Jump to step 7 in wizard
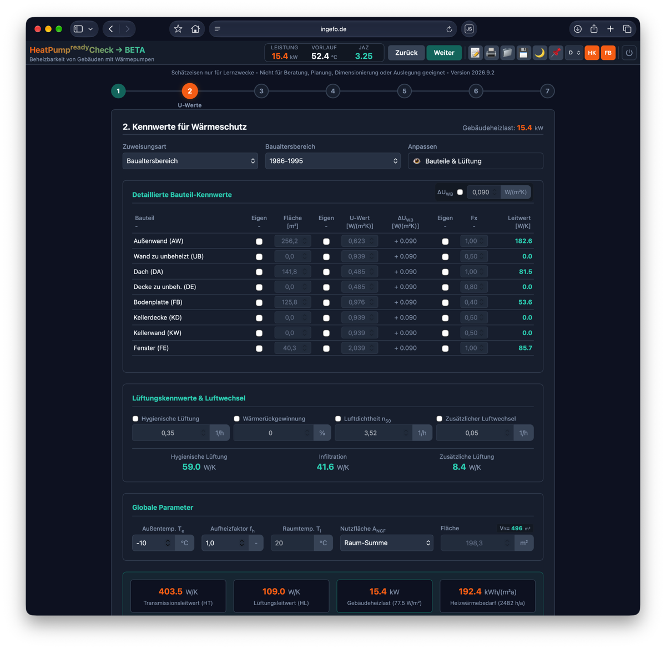666x649 pixels. [x=547, y=91]
